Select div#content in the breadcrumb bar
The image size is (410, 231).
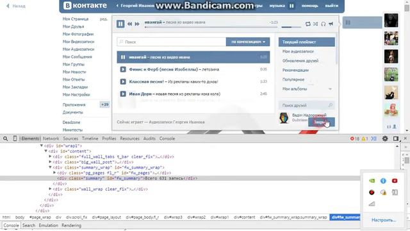tap(244, 217)
